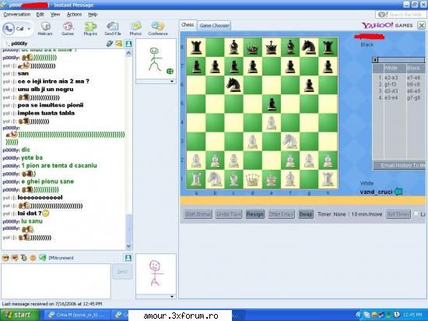Switch to the Game Chooser tab

click(214, 26)
